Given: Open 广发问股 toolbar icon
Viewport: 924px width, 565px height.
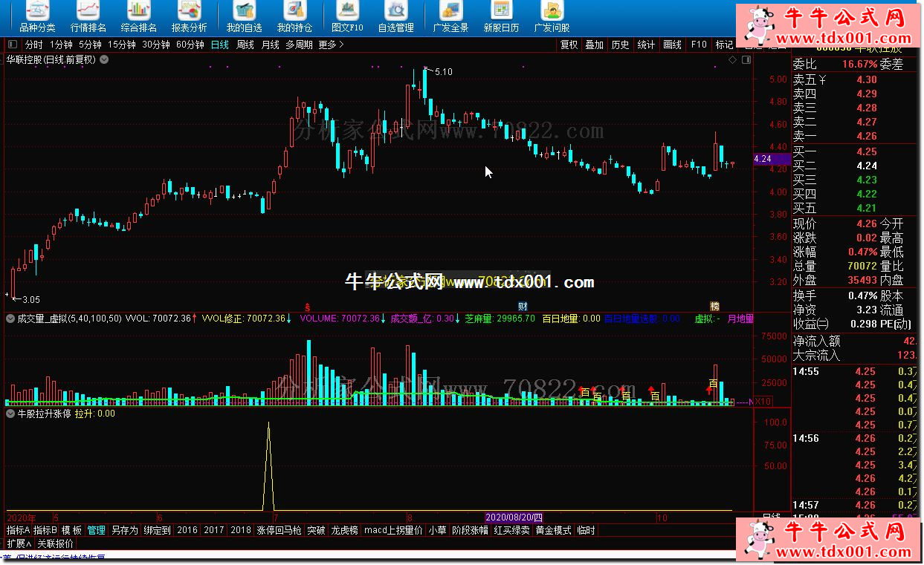Looking at the screenshot, I should [552, 17].
